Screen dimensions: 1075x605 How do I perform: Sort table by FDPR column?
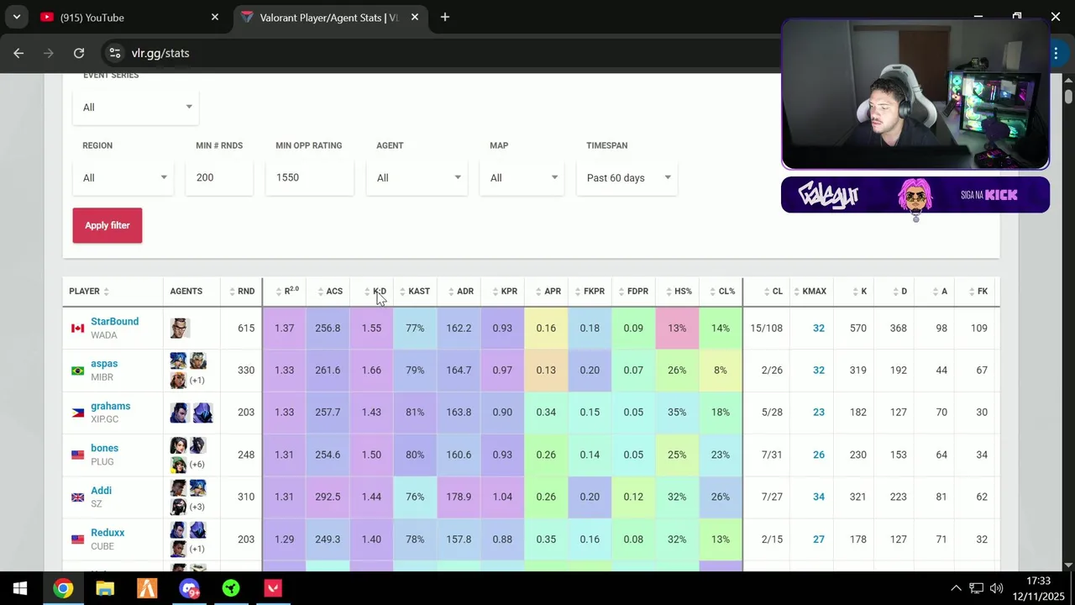pyautogui.click(x=633, y=292)
